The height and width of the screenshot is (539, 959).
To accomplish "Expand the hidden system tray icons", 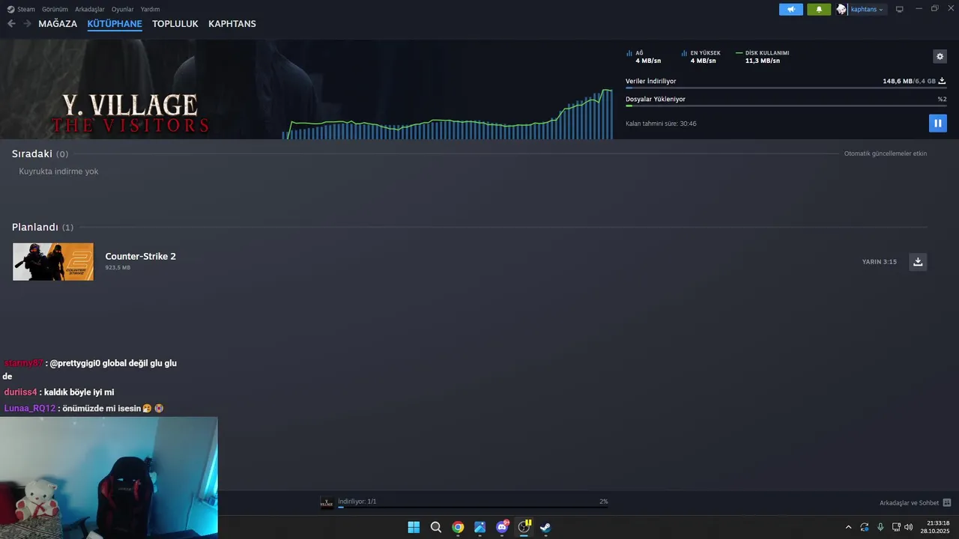I will pyautogui.click(x=848, y=527).
